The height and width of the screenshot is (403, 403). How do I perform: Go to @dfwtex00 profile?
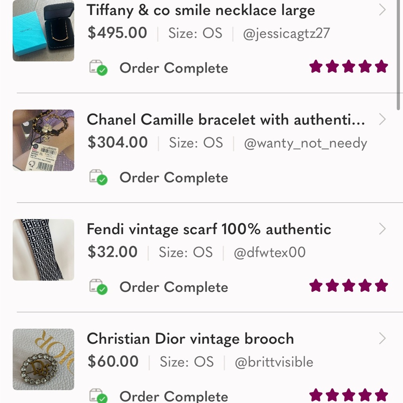click(270, 252)
